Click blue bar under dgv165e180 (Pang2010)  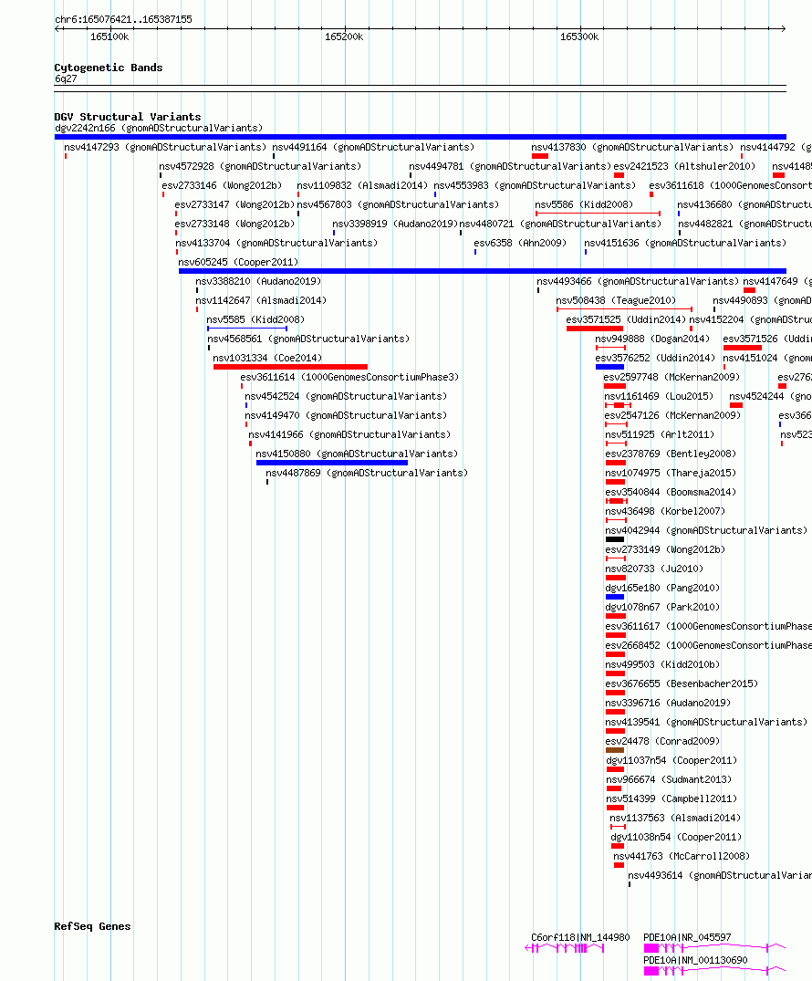click(614, 597)
